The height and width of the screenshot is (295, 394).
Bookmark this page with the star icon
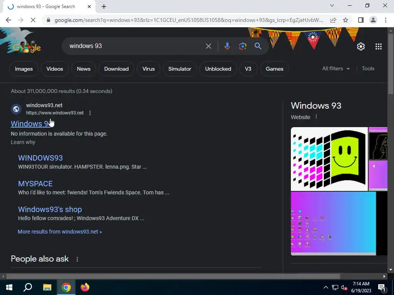click(x=346, y=20)
